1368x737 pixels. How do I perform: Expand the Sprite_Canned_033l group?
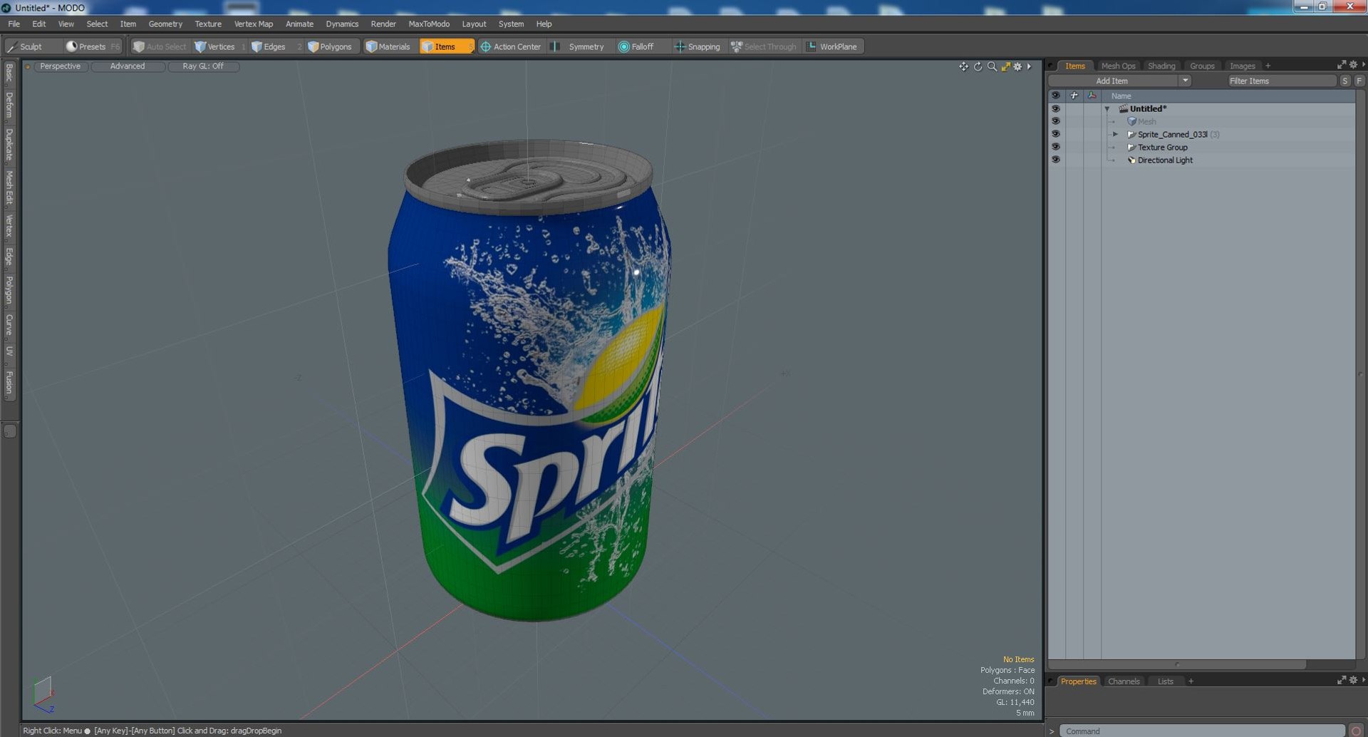coord(1116,134)
